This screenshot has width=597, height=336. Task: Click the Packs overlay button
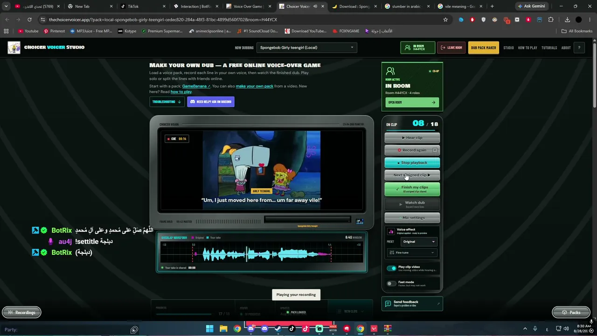pyautogui.click(x=571, y=313)
